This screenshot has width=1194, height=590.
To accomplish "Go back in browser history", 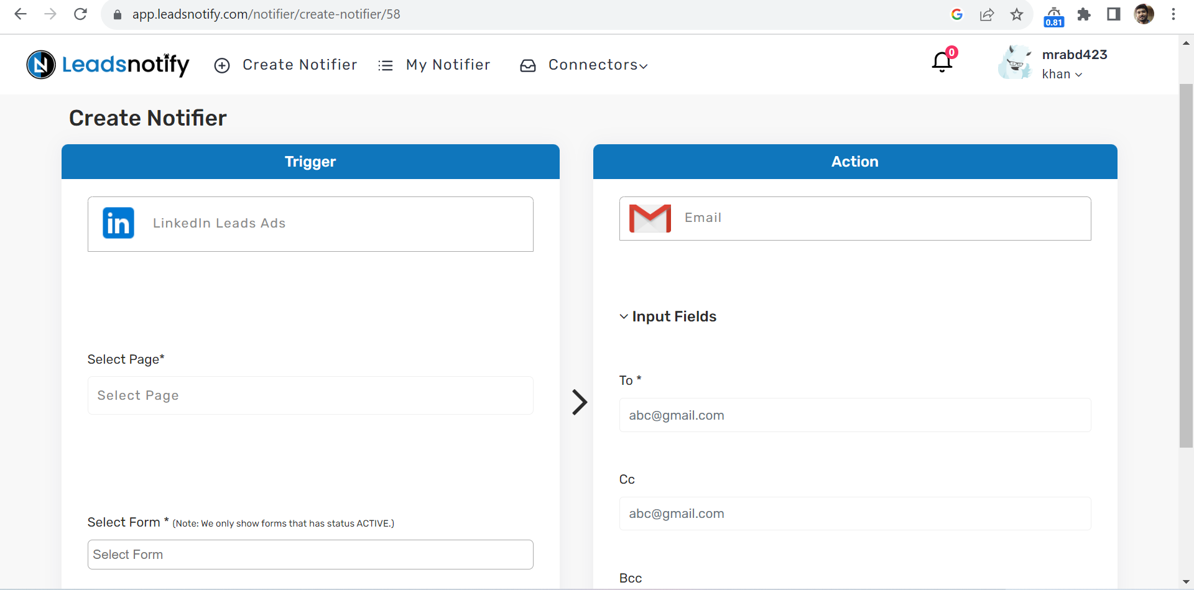I will pos(21,14).
